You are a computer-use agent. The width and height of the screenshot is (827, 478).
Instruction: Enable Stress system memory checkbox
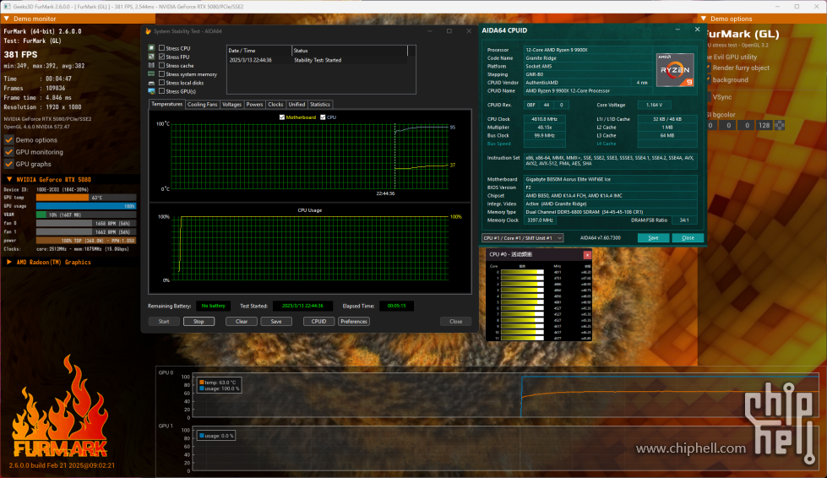pos(162,73)
